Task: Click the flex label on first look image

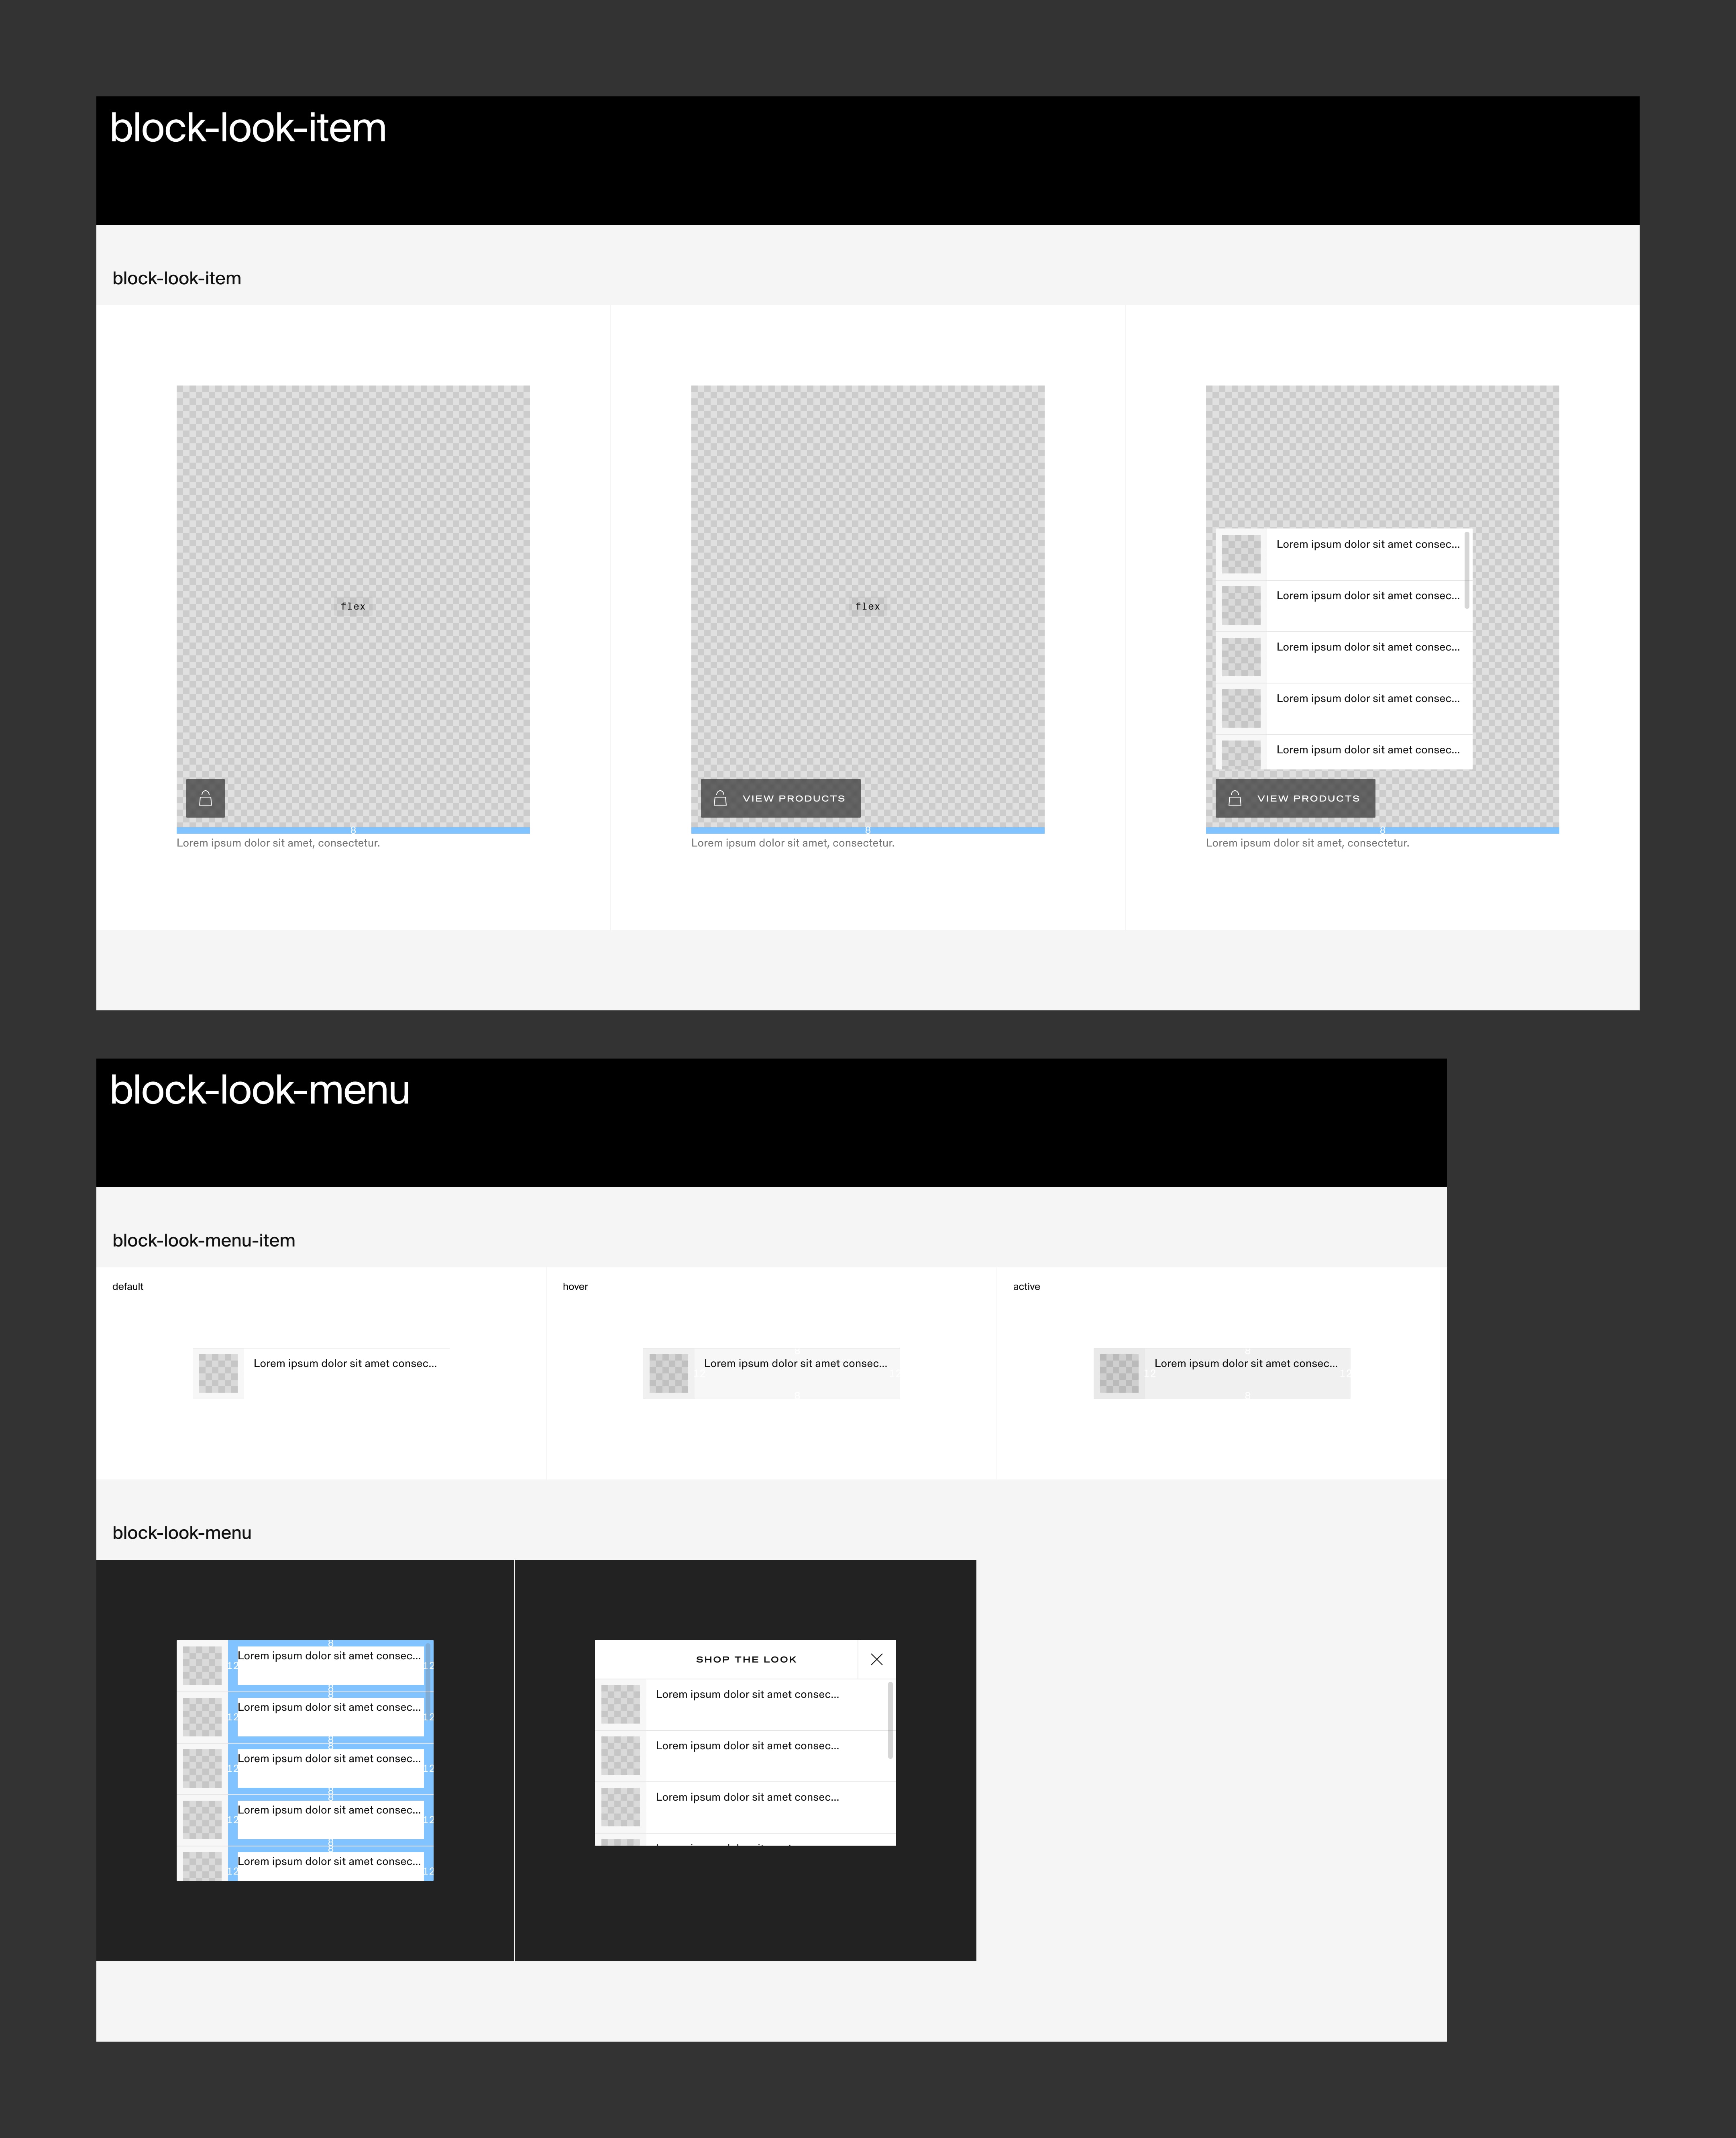Action: coord(353,606)
